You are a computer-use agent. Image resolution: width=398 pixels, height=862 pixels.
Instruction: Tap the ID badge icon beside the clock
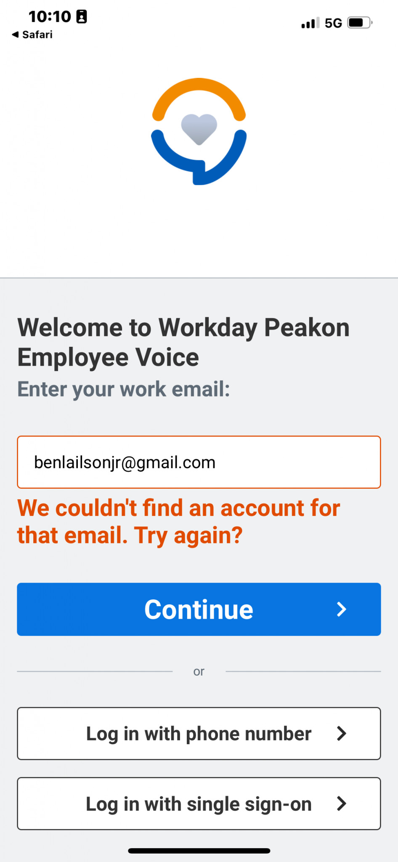[82, 17]
